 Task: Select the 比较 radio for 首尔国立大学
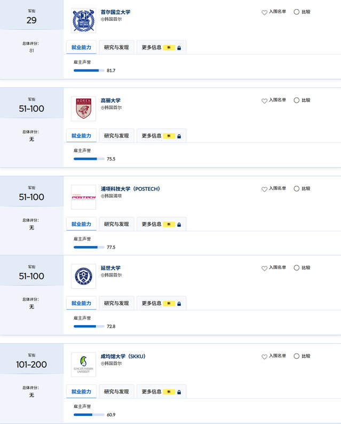(297, 12)
